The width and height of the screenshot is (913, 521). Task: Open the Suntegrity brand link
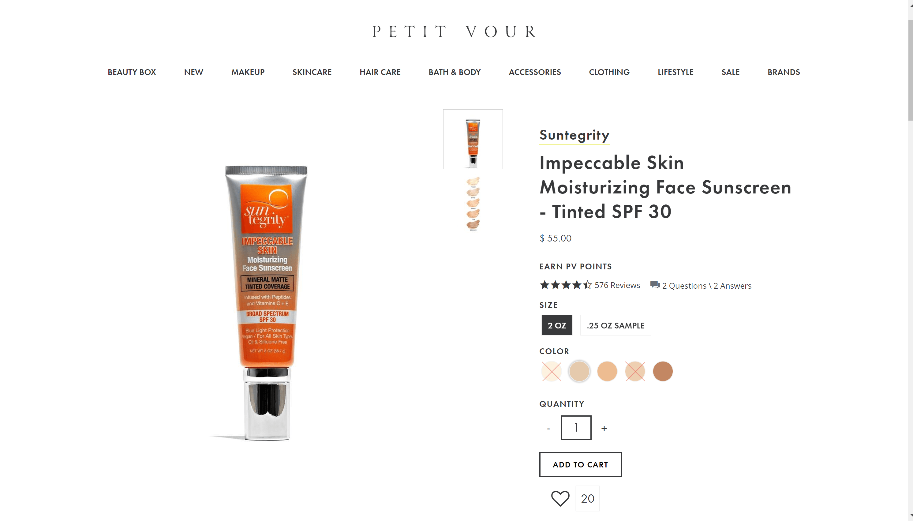click(574, 135)
